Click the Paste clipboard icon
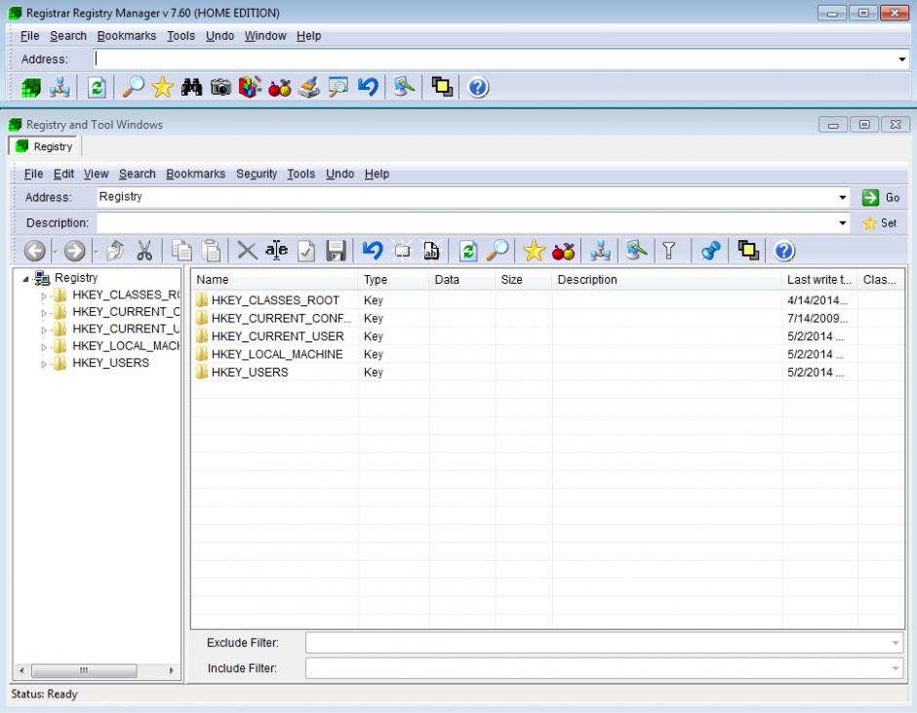Screen dimensions: 917x713 tap(211, 251)
